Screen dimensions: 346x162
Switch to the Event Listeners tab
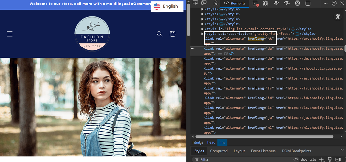tap(263, 151)
